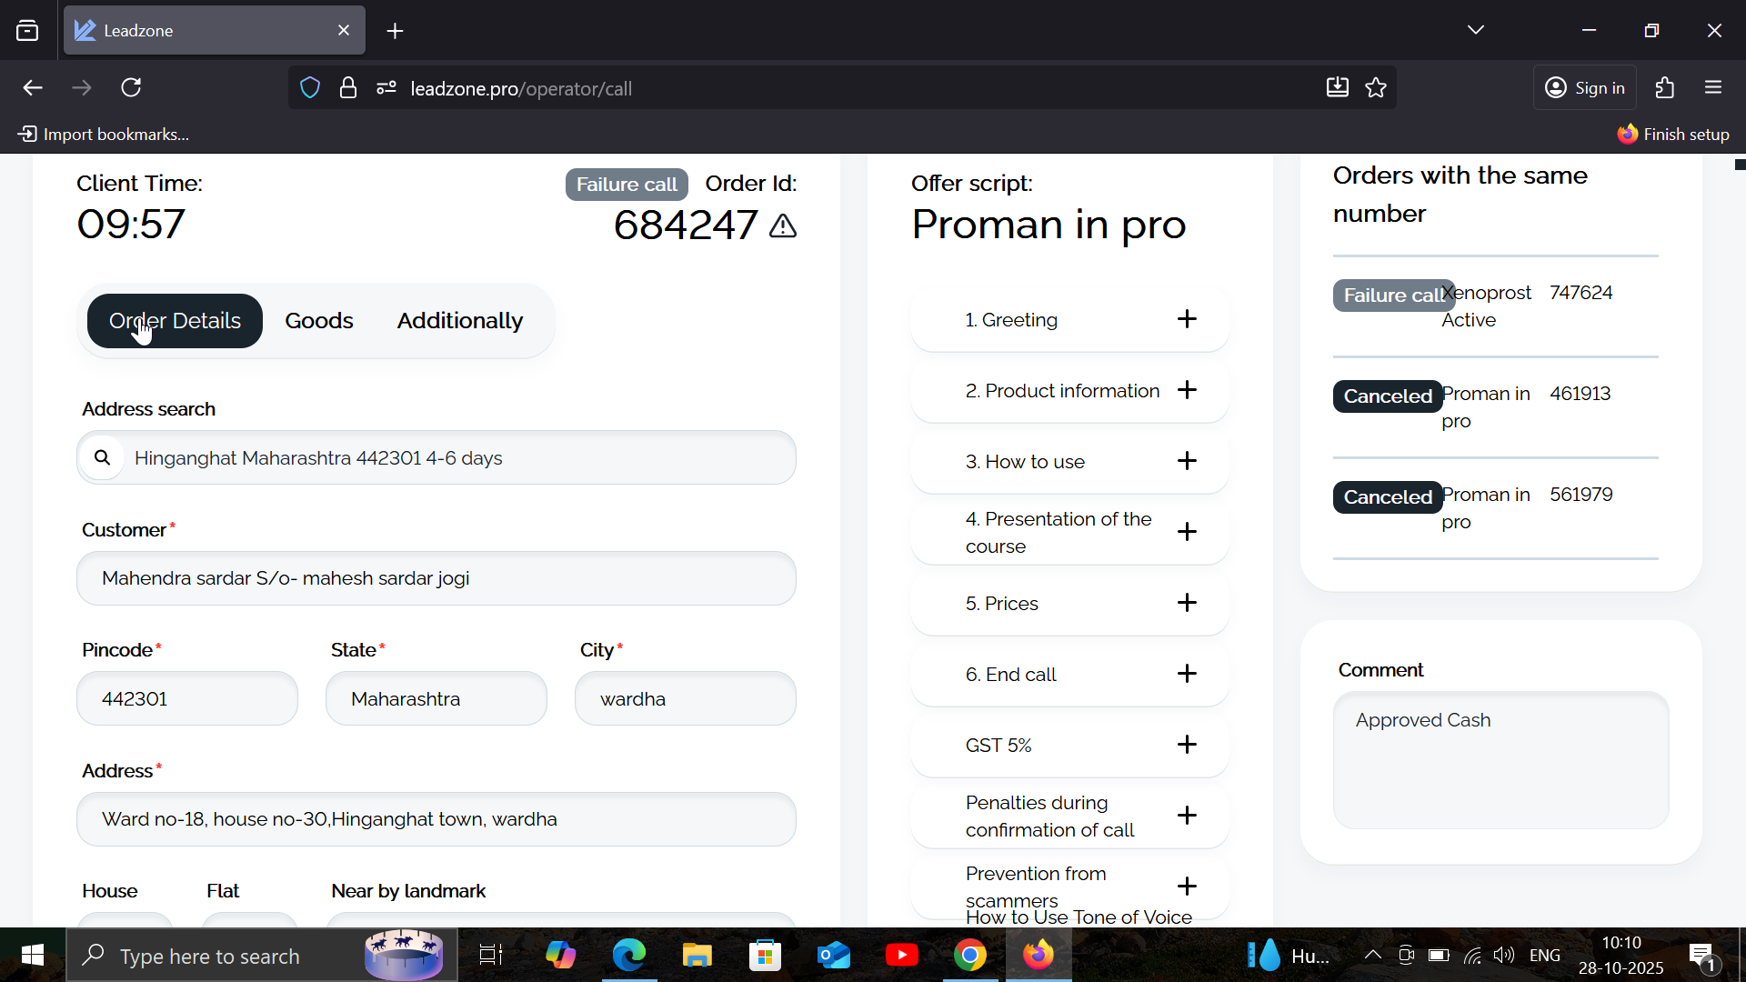Click the browser shield tracking protection icon
This screenshot has height=982, width=1746.
pos(310,88)
